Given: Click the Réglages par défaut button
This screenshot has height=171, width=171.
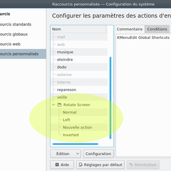Looking at the screenshot, I should point(100,165).
